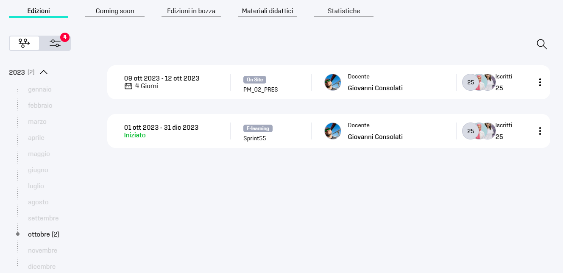
Task: Jump to febbraio in the timeline
Action: pos(40,106)
